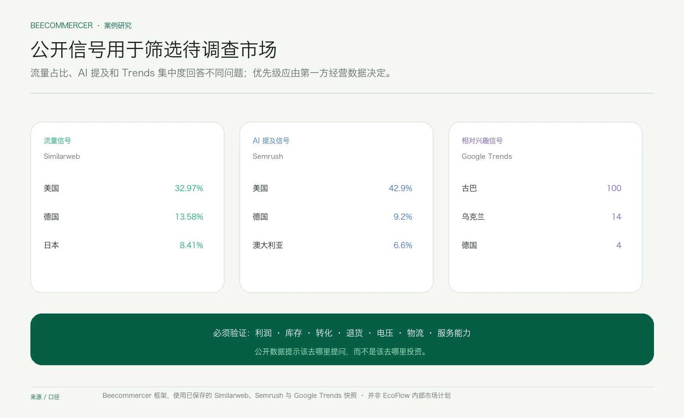Screen dimensions: 684x418
Task: Click the Semrush source label
Action: point(268,156)
